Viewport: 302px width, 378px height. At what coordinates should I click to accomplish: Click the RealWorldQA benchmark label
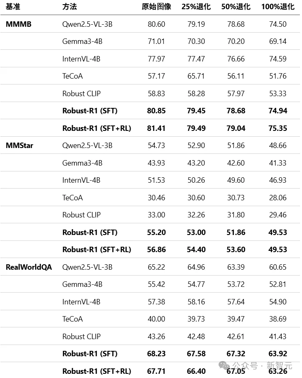(x=29, y=267)
